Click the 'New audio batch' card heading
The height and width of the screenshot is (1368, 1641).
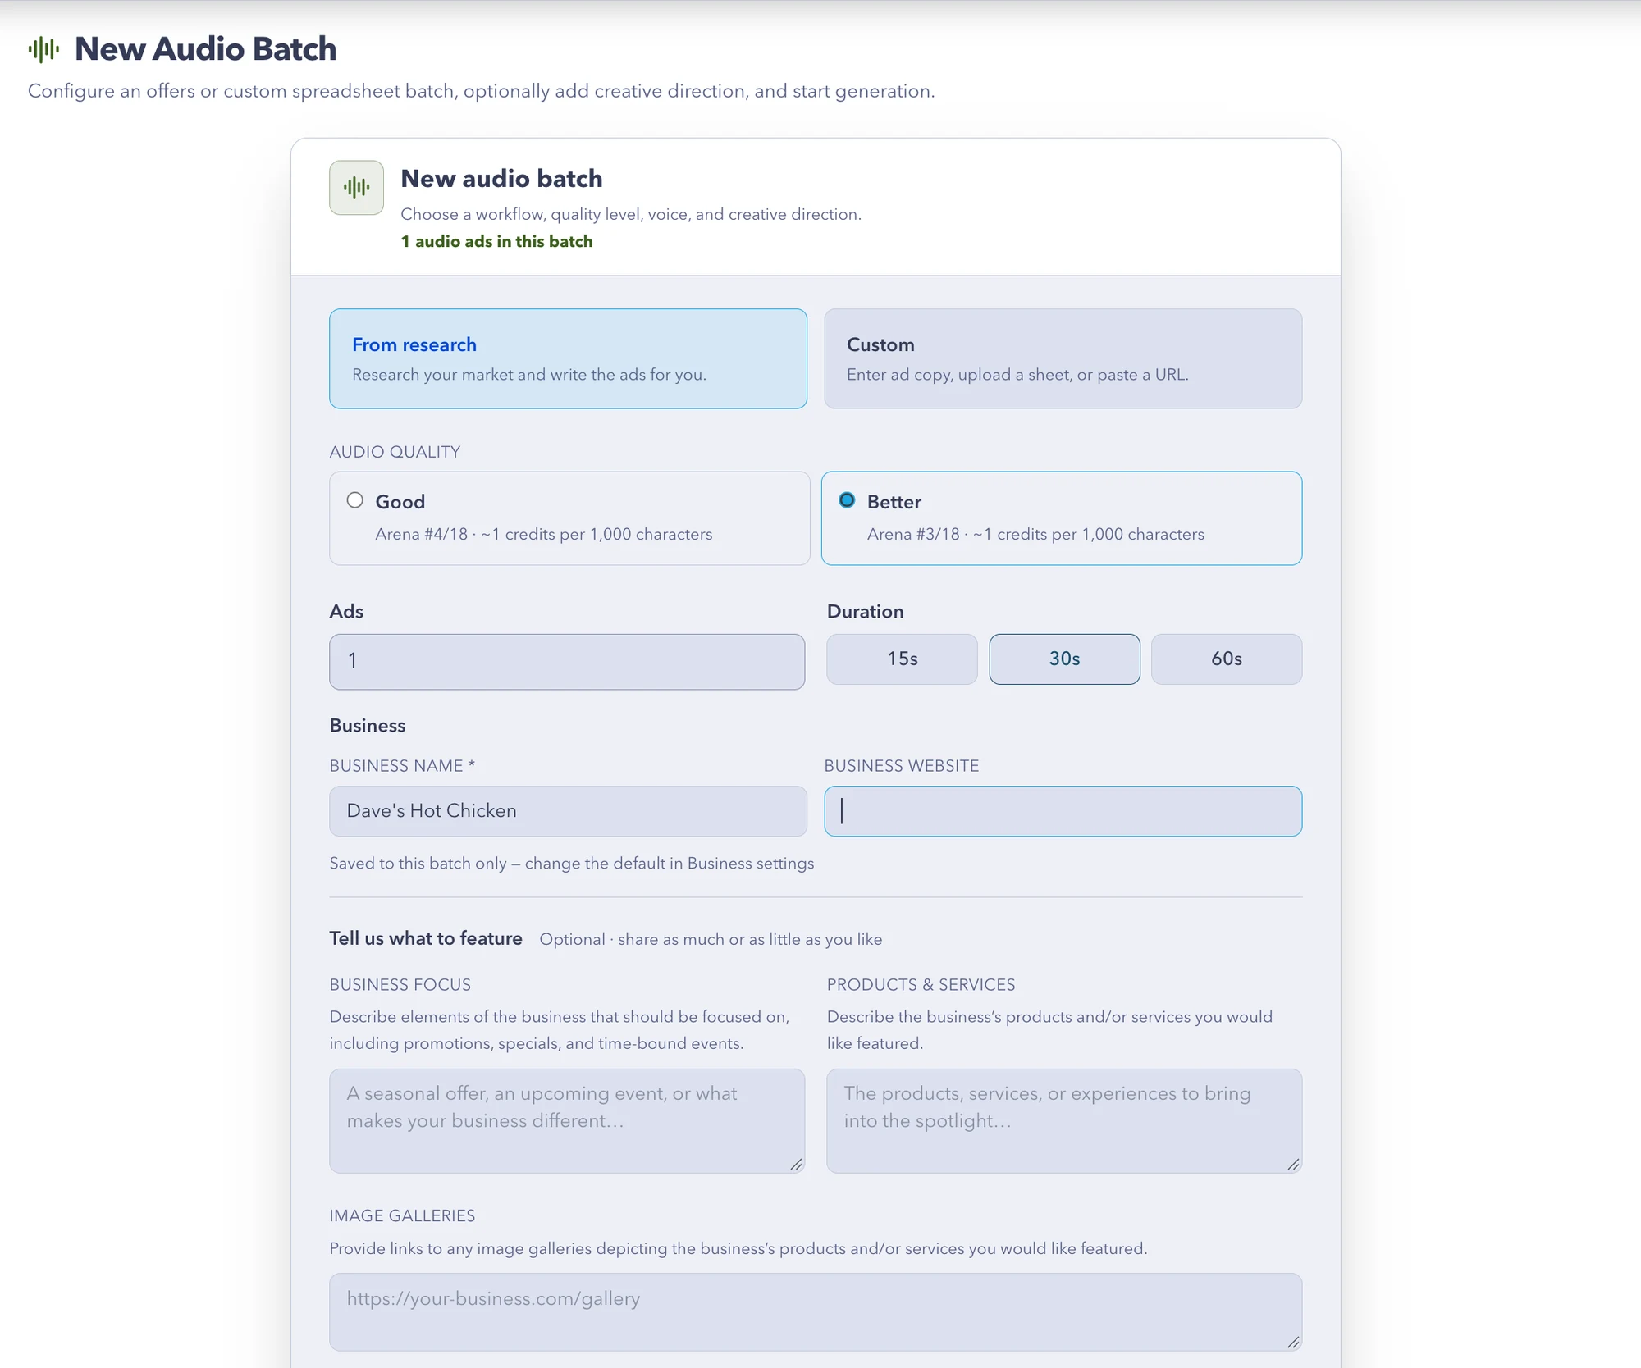pos(501,178)
